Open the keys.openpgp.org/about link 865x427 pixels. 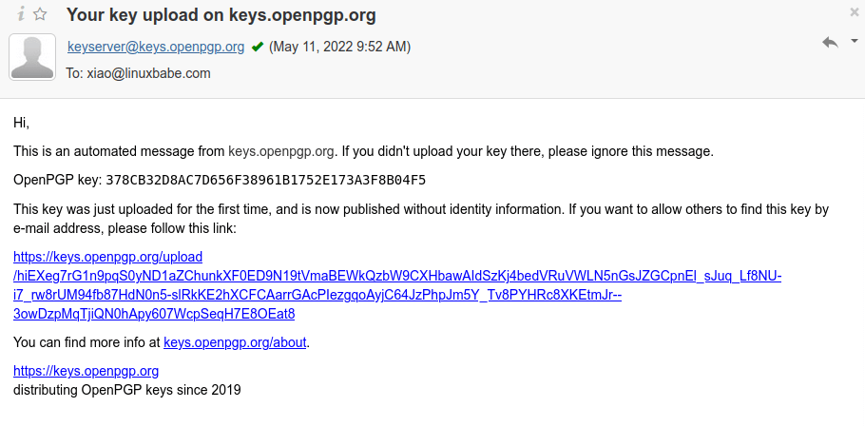[x=236, y=342]
